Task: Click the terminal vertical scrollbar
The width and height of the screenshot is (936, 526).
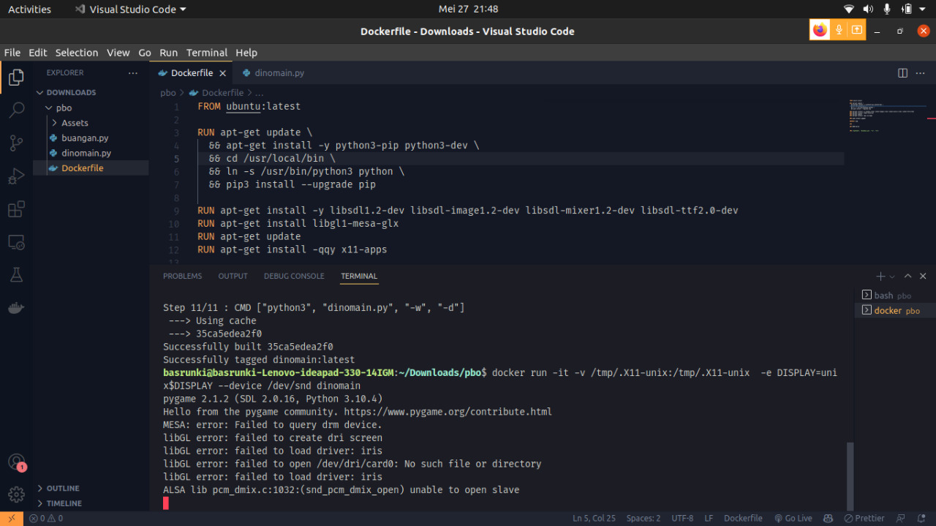Action: coord(850,476)
